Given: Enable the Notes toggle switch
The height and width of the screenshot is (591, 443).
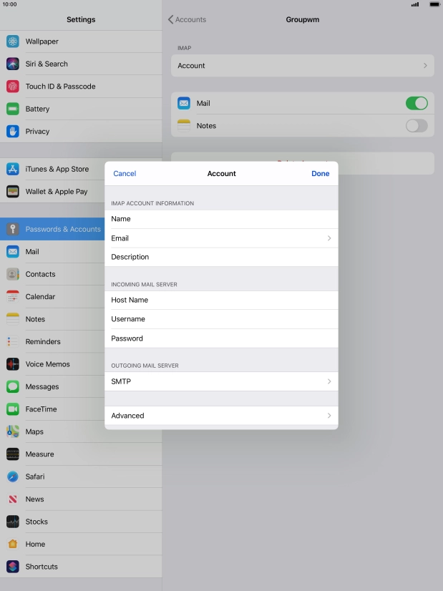Looking at the screenshot, I should (416, 126).
